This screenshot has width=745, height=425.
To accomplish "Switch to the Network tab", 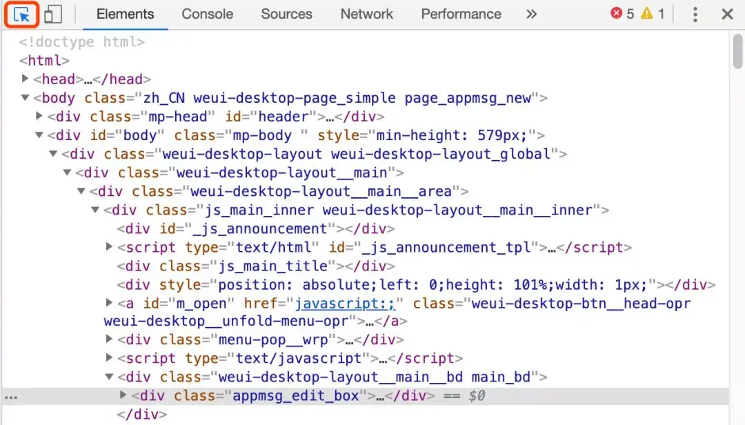I will coord(366,14).
